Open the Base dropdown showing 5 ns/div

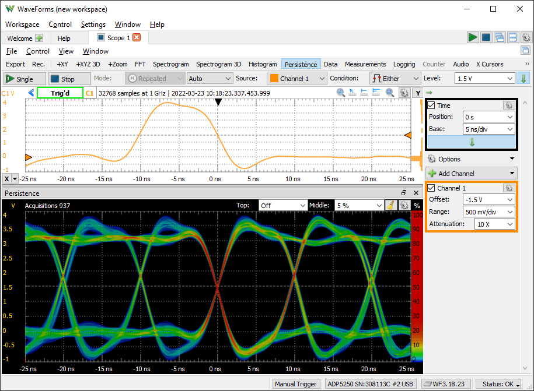point(489,129)
